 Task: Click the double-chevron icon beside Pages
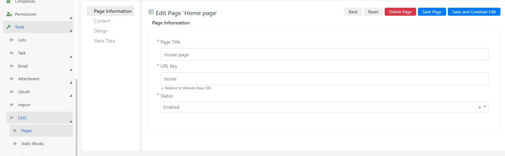15,130
